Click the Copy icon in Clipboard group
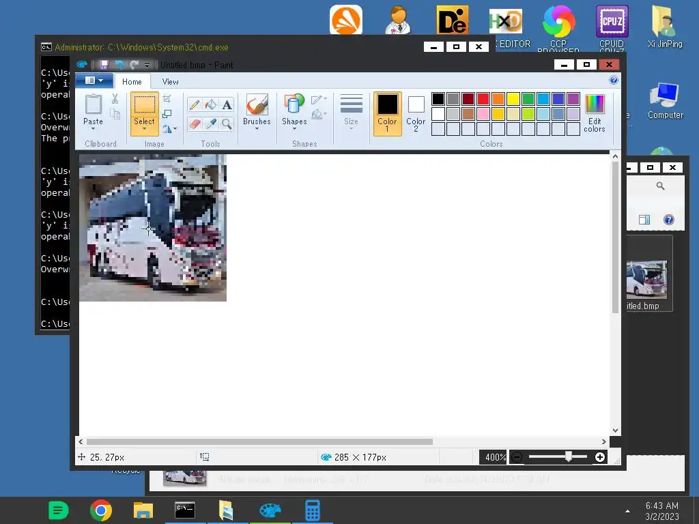The image size is (699, 524). (x=115, y=115)
